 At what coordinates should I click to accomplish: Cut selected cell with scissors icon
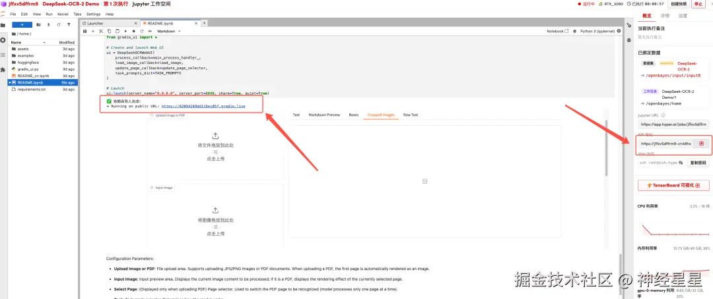click(101, 32)
